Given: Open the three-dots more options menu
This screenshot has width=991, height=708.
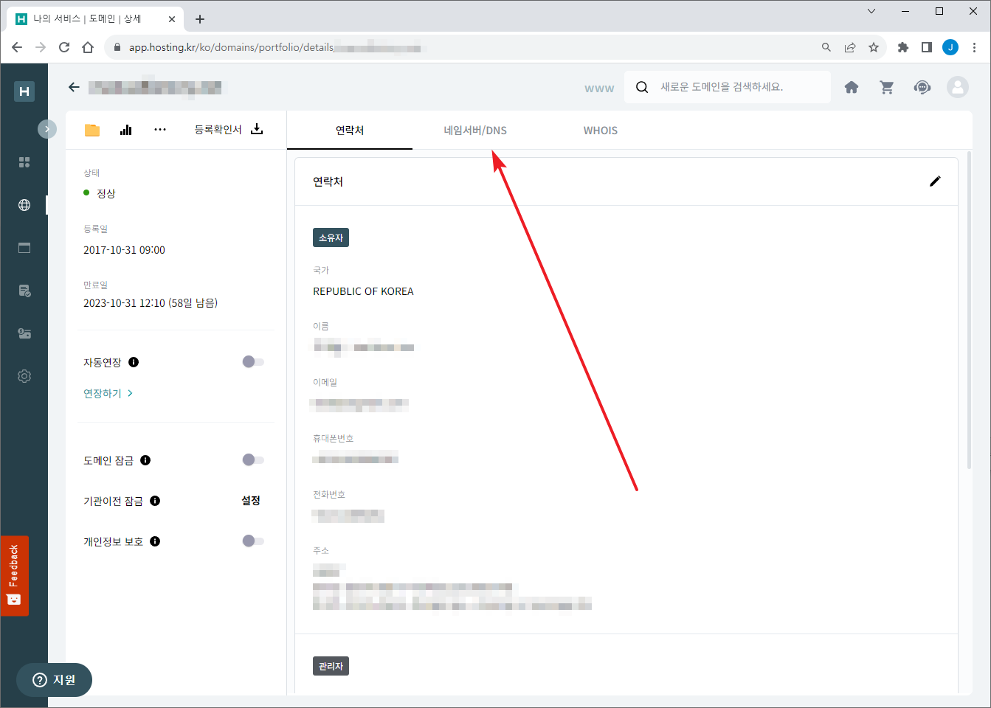Looking at the screenshot, I should [x=160, y=130].
